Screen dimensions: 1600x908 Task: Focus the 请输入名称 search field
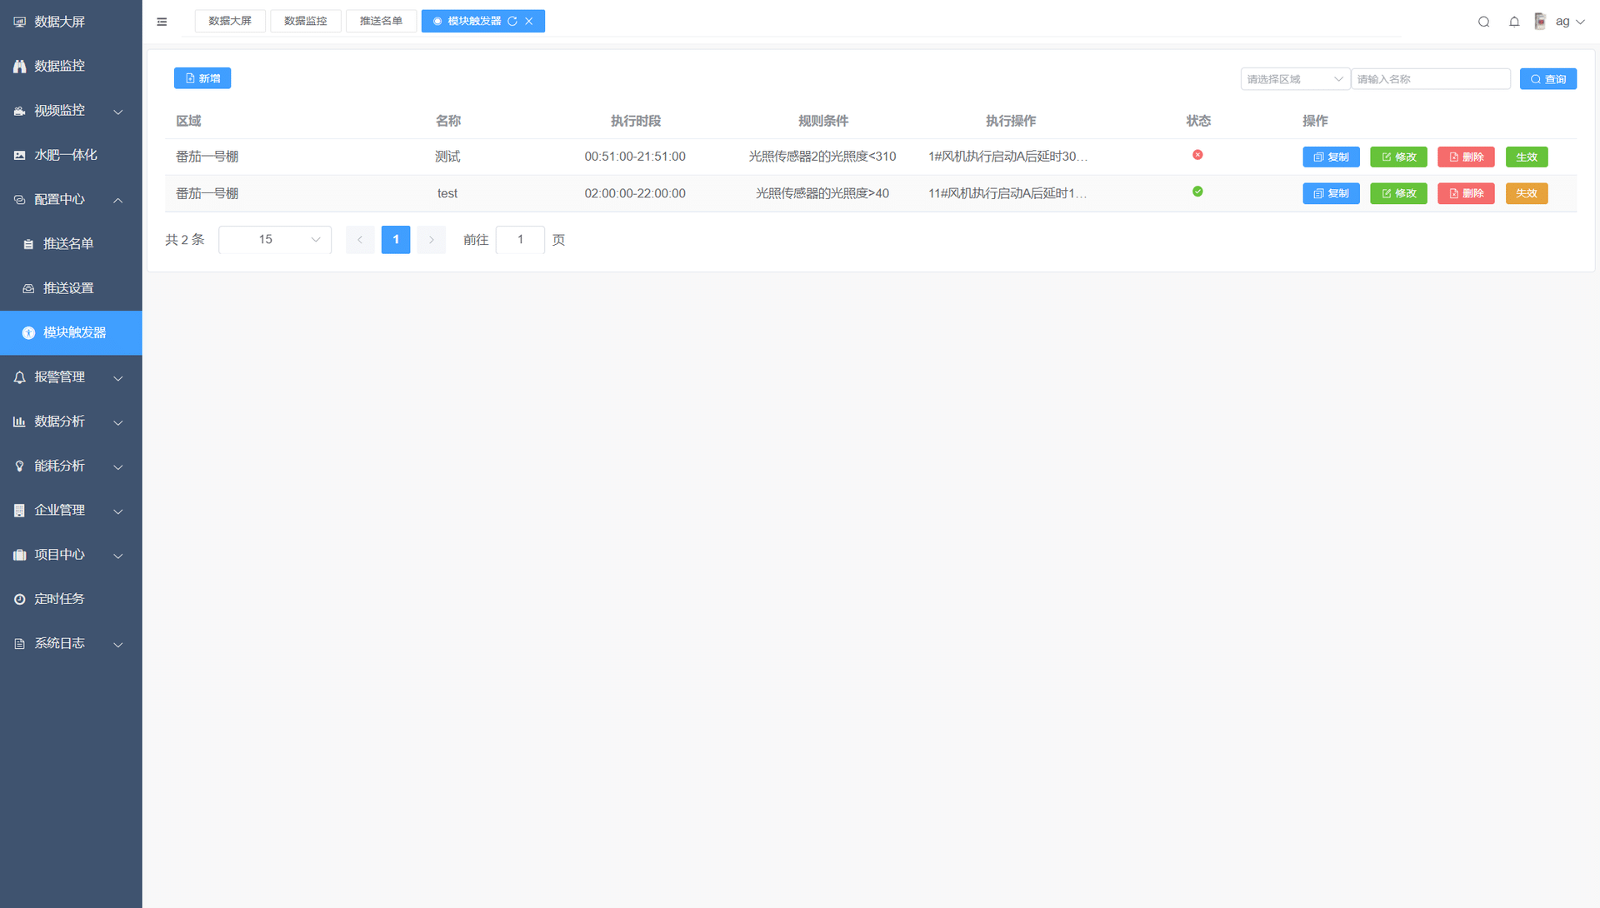pos(1431,79)
